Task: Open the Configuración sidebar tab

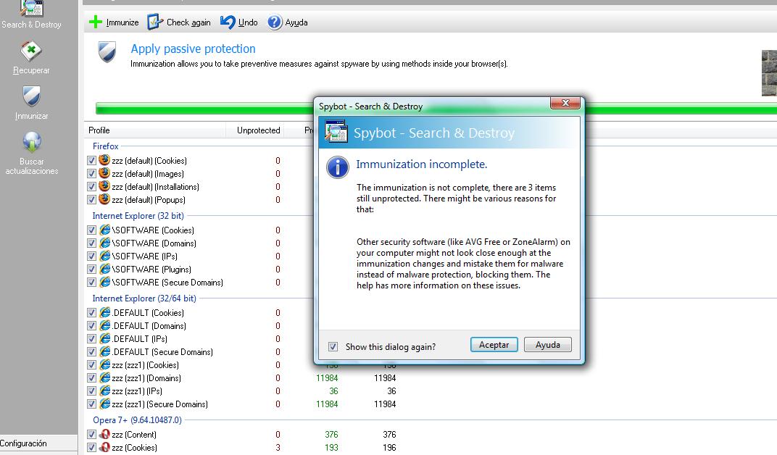Action: [x=38, y=443]
